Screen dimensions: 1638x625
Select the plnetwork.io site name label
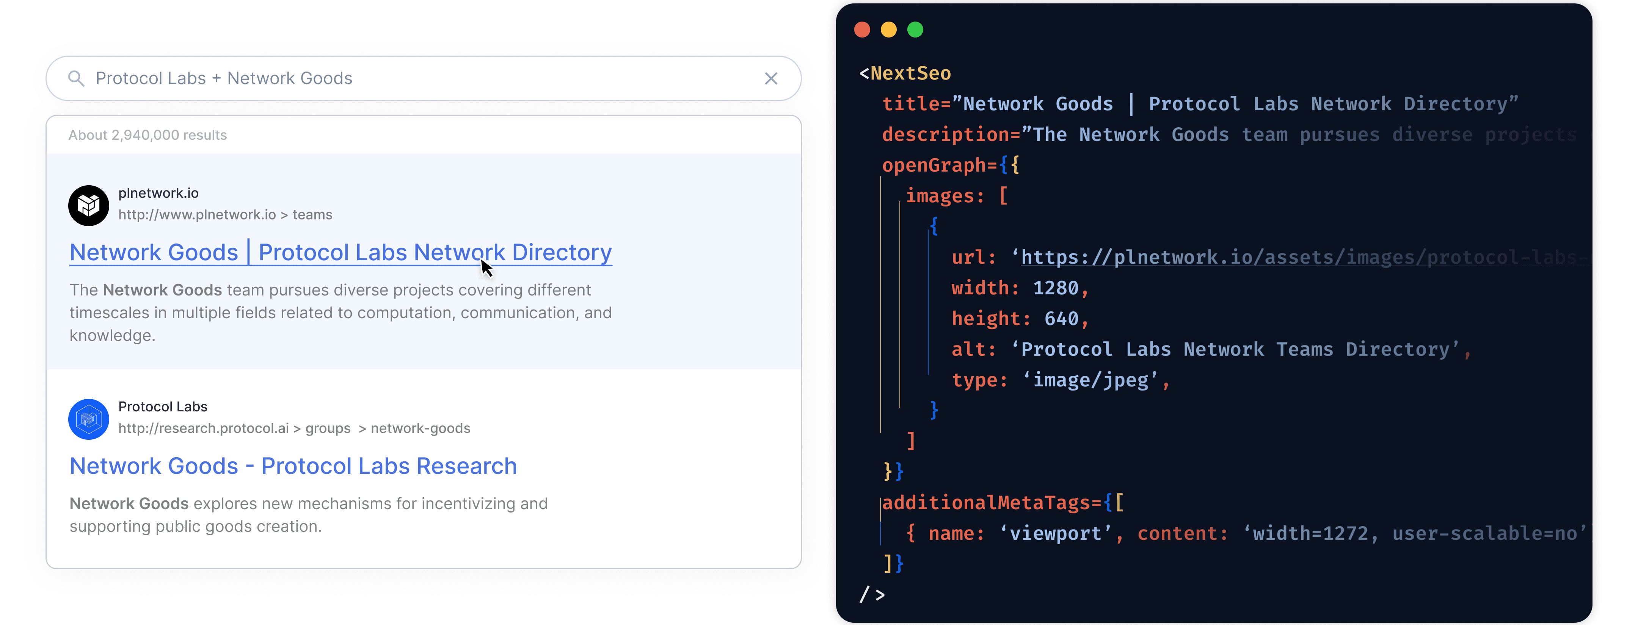pyautogui.click(x=158, y=192)
